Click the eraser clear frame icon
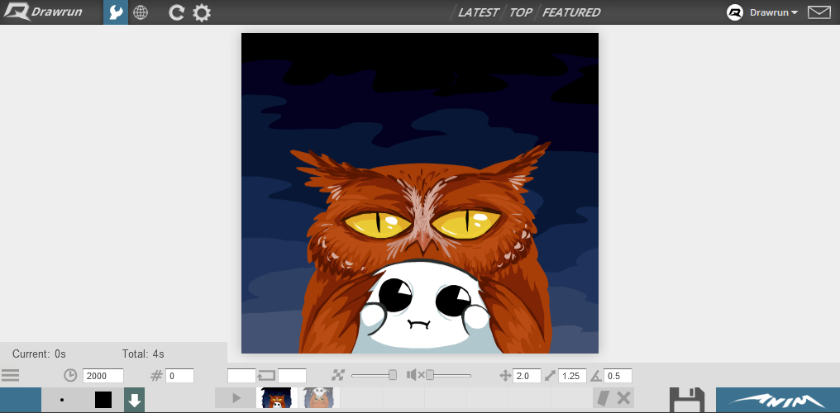The height and width of the screenshot is (413, 840). [603, 398]
